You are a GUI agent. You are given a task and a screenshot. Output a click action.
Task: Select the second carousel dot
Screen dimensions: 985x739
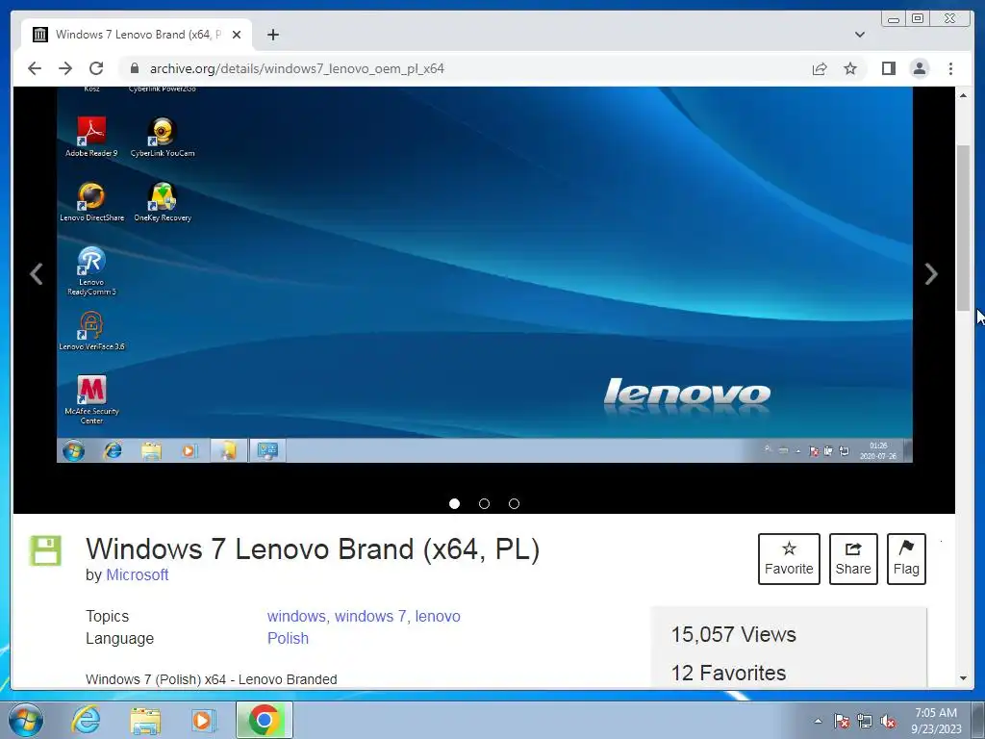485,503
